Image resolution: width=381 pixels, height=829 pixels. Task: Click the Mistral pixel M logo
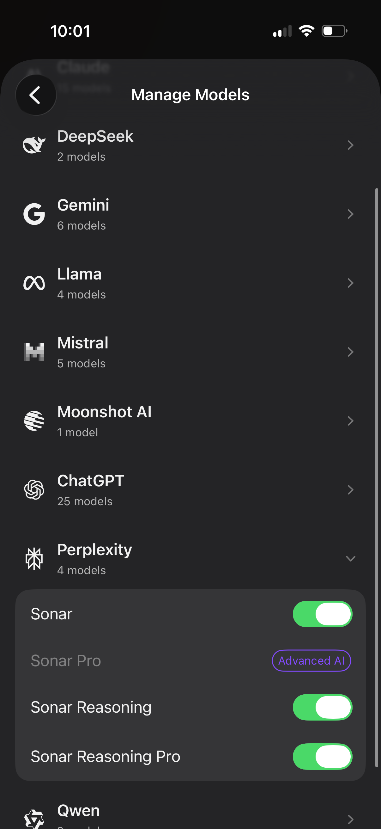pos(34,352)
